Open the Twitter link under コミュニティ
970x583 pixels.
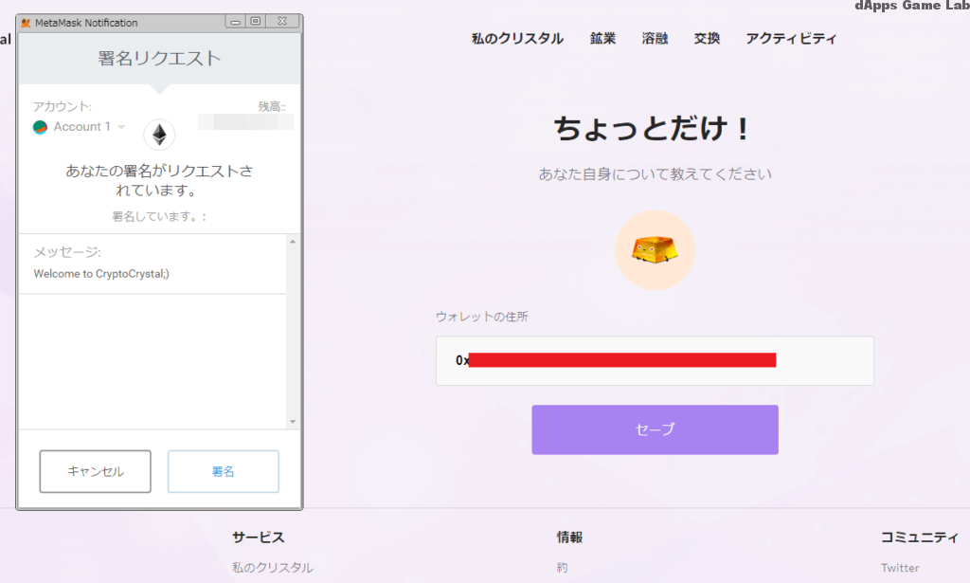(x=900, y=568)
